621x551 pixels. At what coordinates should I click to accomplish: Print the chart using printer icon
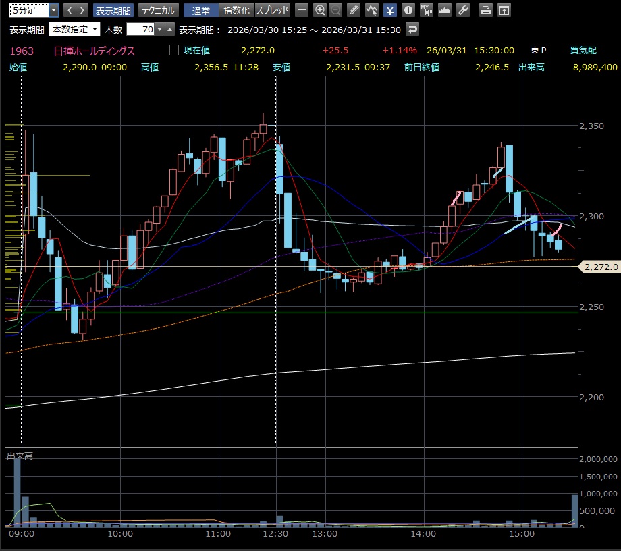pyautogui.click(x=485, y=10)
